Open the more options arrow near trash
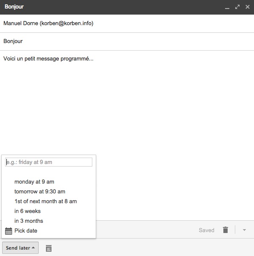The height and width of the screenshot is (256, 254). tap(244, 230)
